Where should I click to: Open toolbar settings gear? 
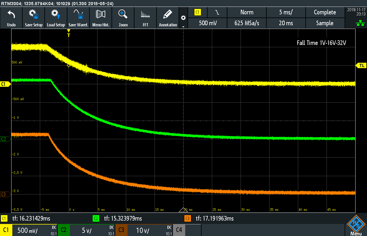pos(183,18)
